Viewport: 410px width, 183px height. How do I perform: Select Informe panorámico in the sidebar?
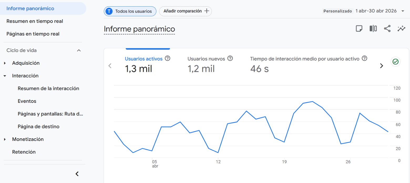click(43, 8)
